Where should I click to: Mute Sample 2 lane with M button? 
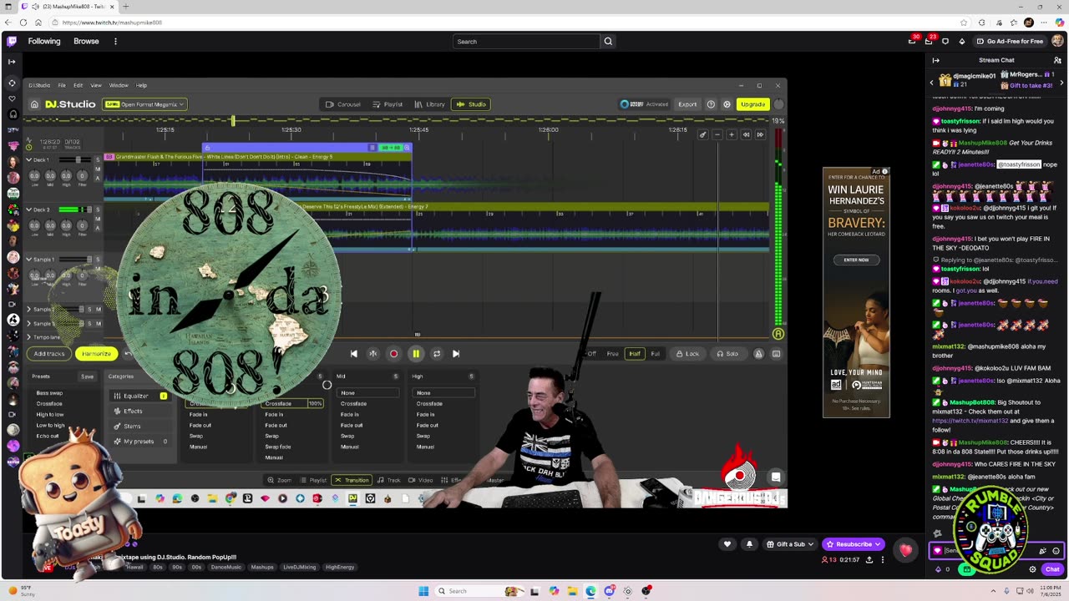[99, 310]
